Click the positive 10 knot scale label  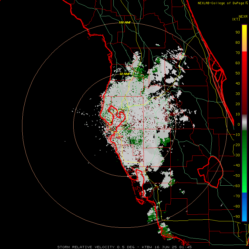[238, 114]
